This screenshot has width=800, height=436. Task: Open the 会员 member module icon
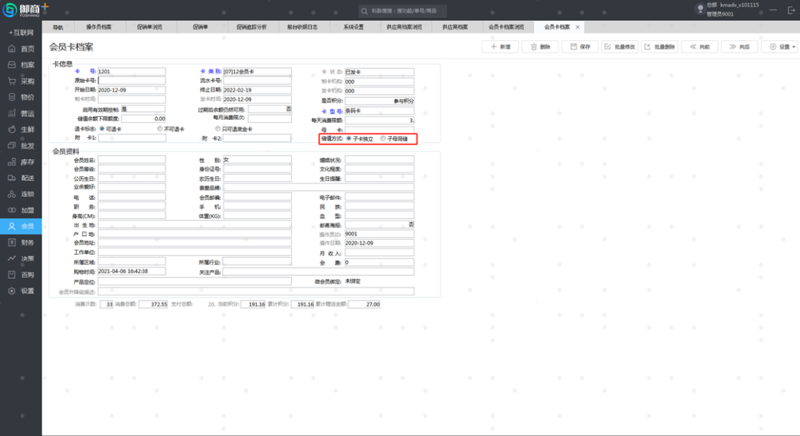(12, 226)
